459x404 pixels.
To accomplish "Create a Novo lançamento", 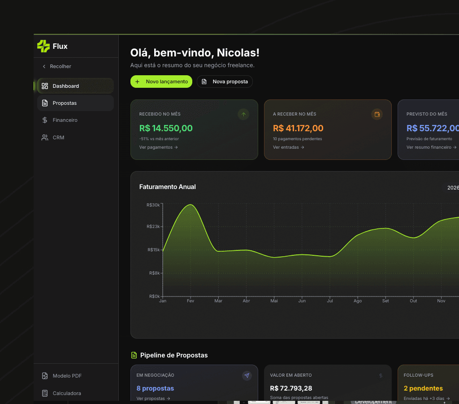I will click(161, 82).
